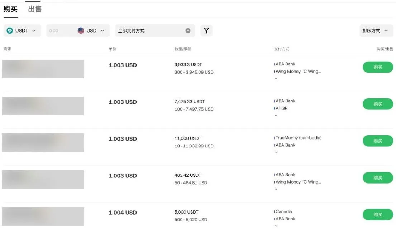This screenshot has width=396, height=229.
Task: Expand payment methods for 5,000 USDT offer
Action: click(x=276, y=226)
